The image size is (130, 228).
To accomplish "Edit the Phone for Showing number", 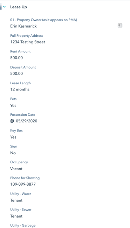I will 23,184.
